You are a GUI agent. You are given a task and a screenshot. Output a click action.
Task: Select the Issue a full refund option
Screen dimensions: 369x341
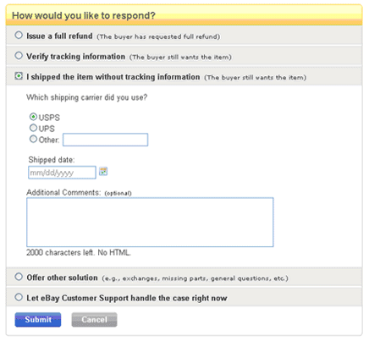19,36
